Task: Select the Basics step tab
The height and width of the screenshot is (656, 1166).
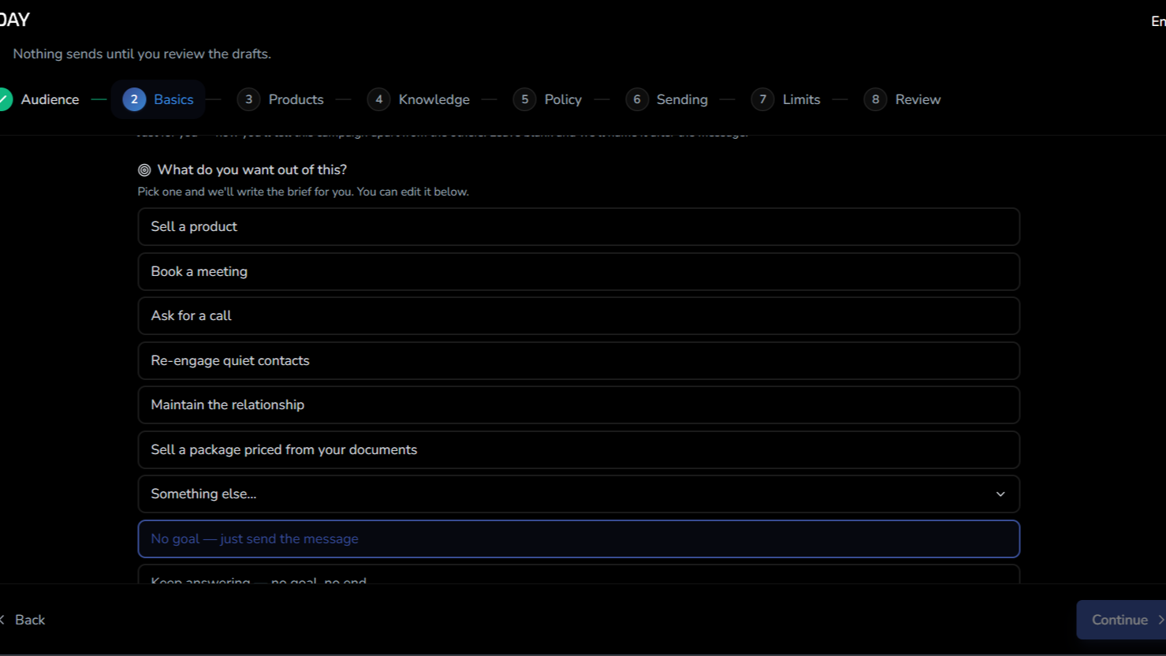Action: (158, 99)
